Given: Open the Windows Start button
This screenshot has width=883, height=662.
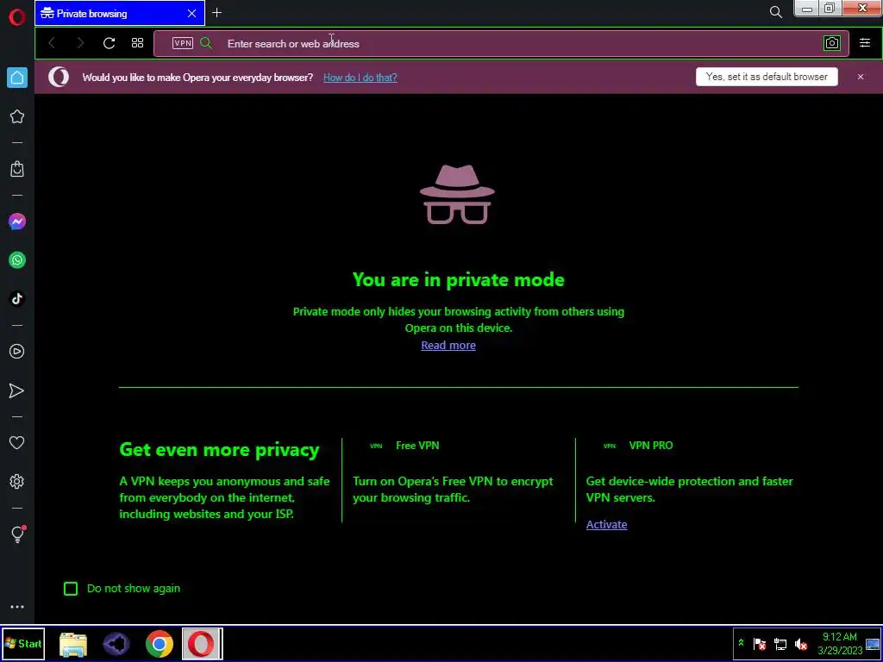Looking at the screenshot, I should pos(23,643).
